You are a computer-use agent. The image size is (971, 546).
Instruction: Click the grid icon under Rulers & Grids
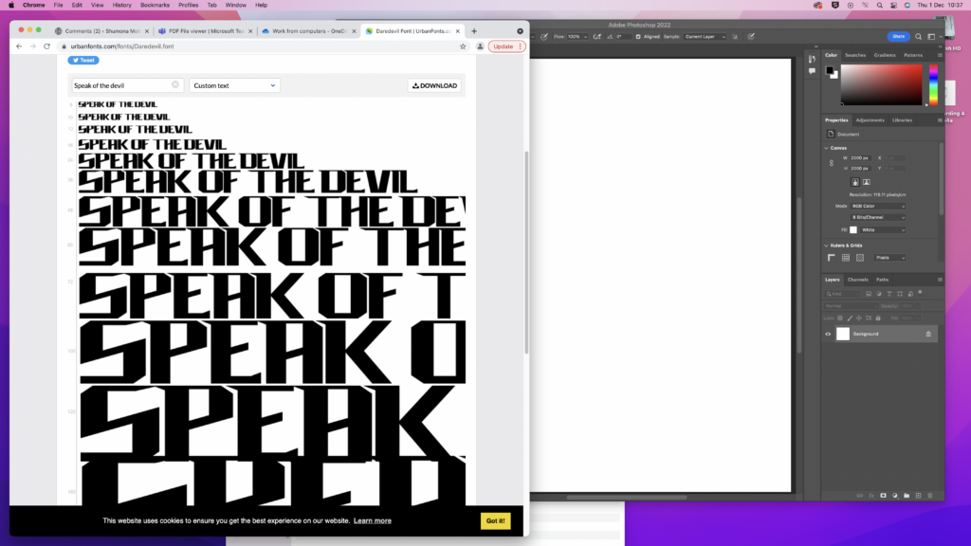click(846, 257)
